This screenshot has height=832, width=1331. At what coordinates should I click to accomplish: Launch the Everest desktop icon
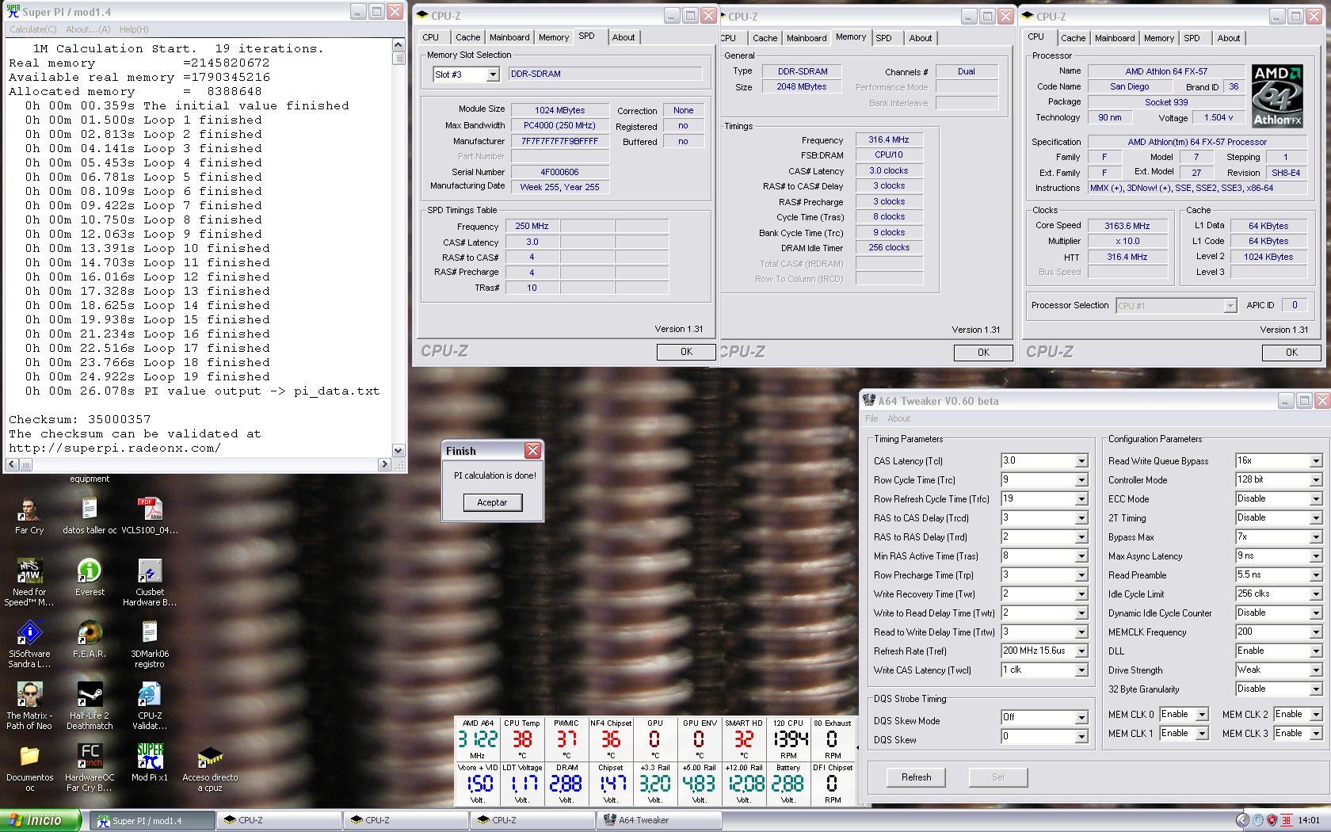click(90, 571)
